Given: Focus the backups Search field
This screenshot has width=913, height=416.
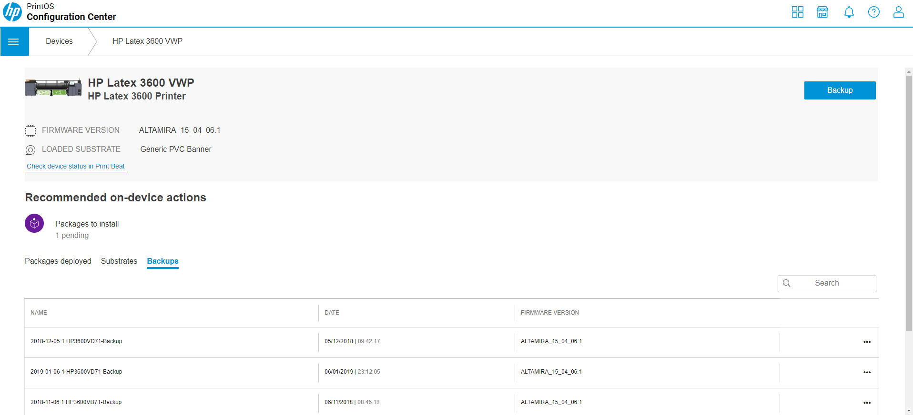Looking at the screenshot, I should [x=827, y=284].
